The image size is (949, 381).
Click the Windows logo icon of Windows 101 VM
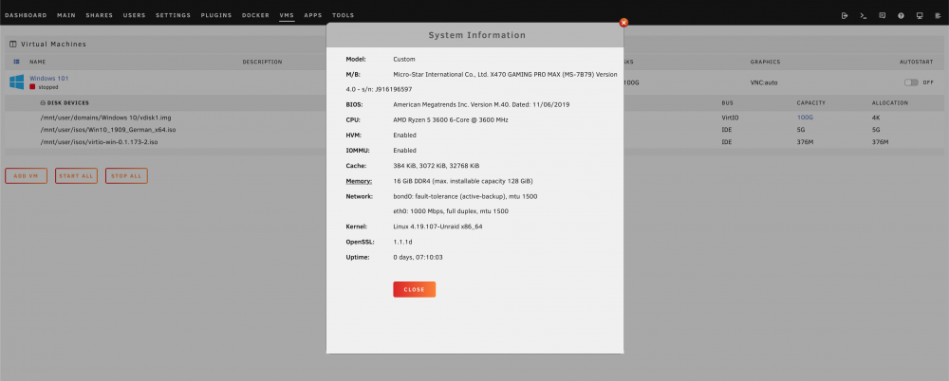tap(16, 82)
